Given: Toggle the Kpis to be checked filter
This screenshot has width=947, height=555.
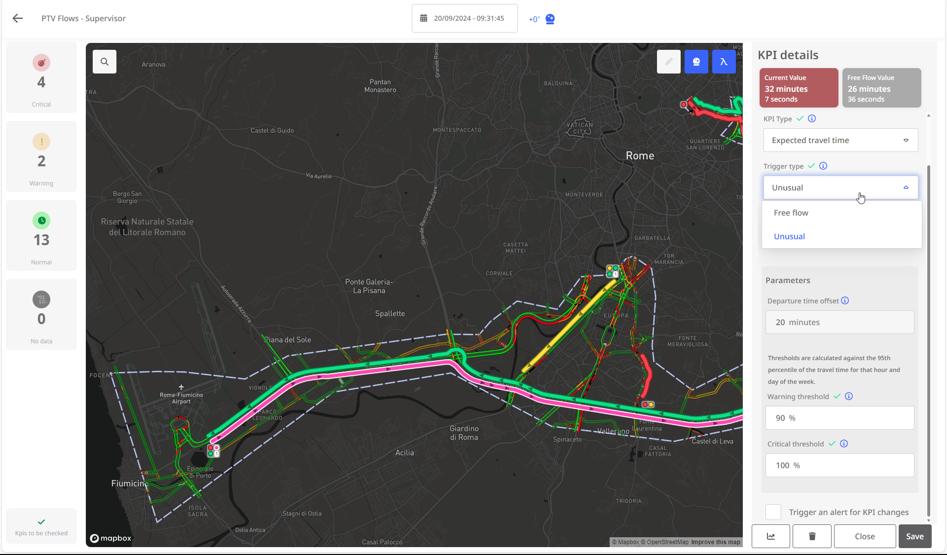Looking at the screenshot, I should click(x=41, y=526).
